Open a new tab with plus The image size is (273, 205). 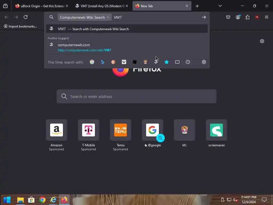point(197,6)
